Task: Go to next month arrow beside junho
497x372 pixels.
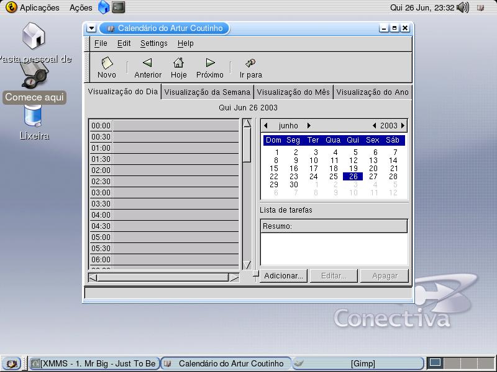Action: [x=309, y=126]
